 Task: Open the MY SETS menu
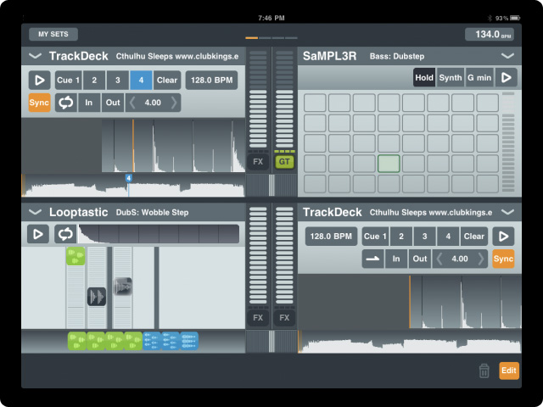pos(53,35)
